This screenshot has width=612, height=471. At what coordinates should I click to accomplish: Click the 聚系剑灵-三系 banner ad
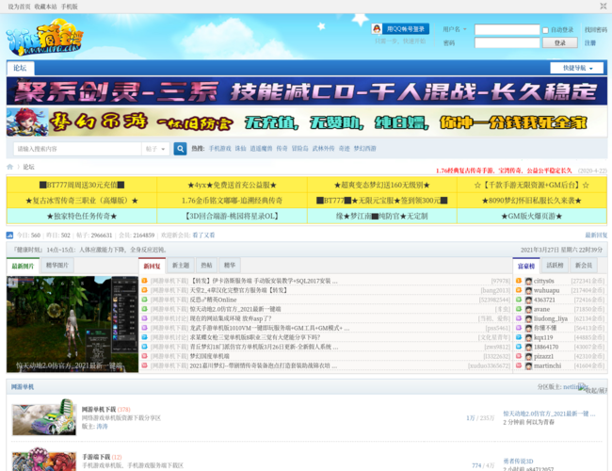click(x=307, y=91)
